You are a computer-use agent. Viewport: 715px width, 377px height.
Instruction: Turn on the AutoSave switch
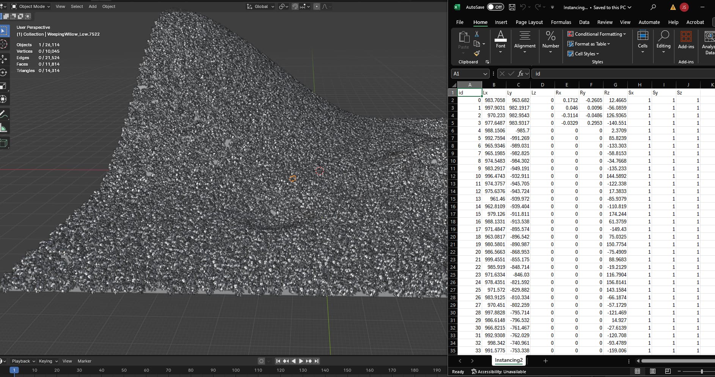[x=495, y=7]
